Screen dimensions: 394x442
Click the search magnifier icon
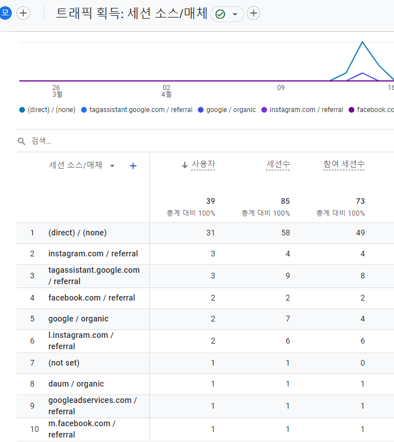point(22,141)
